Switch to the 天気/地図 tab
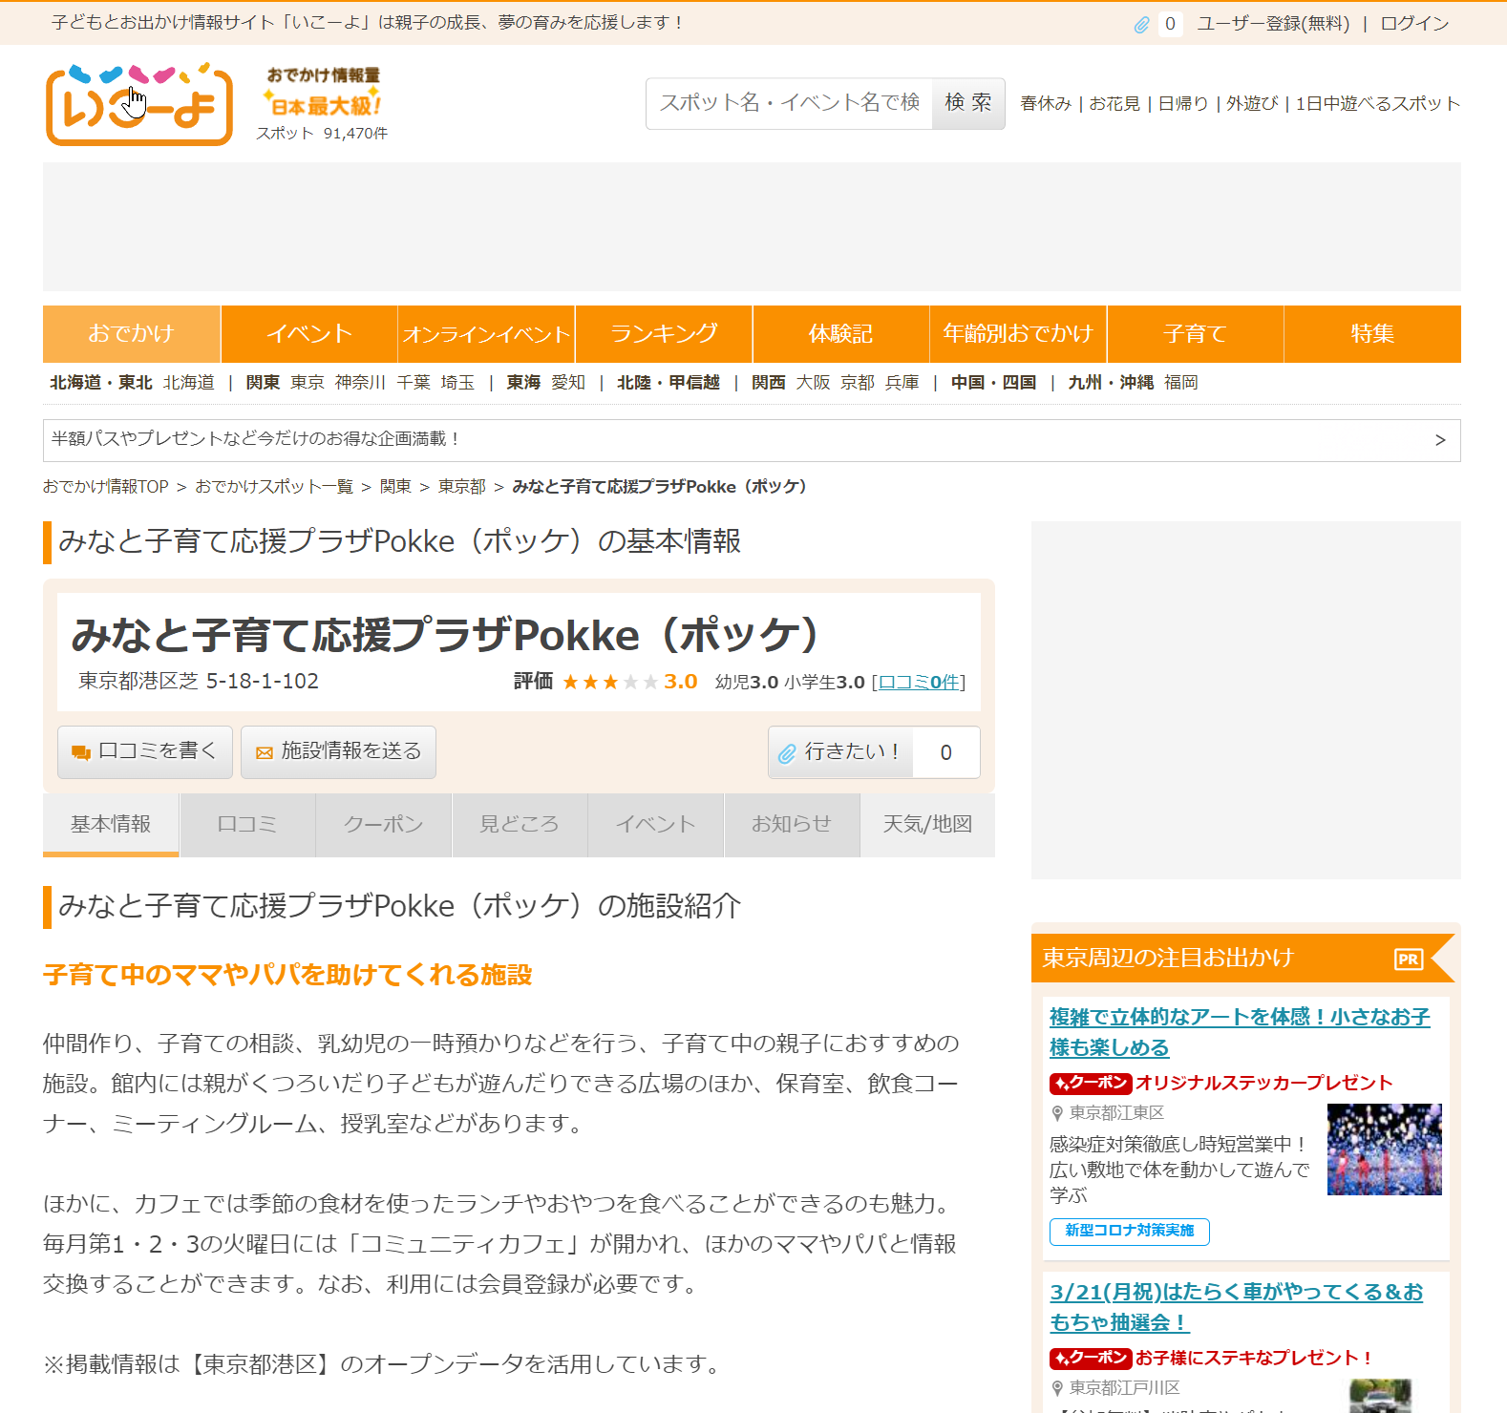The image size is (1507, 1413). pos(927,825)
